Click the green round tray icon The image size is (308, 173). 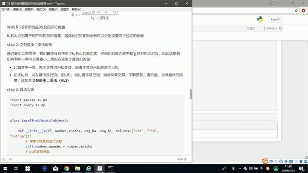coord(276,169)
